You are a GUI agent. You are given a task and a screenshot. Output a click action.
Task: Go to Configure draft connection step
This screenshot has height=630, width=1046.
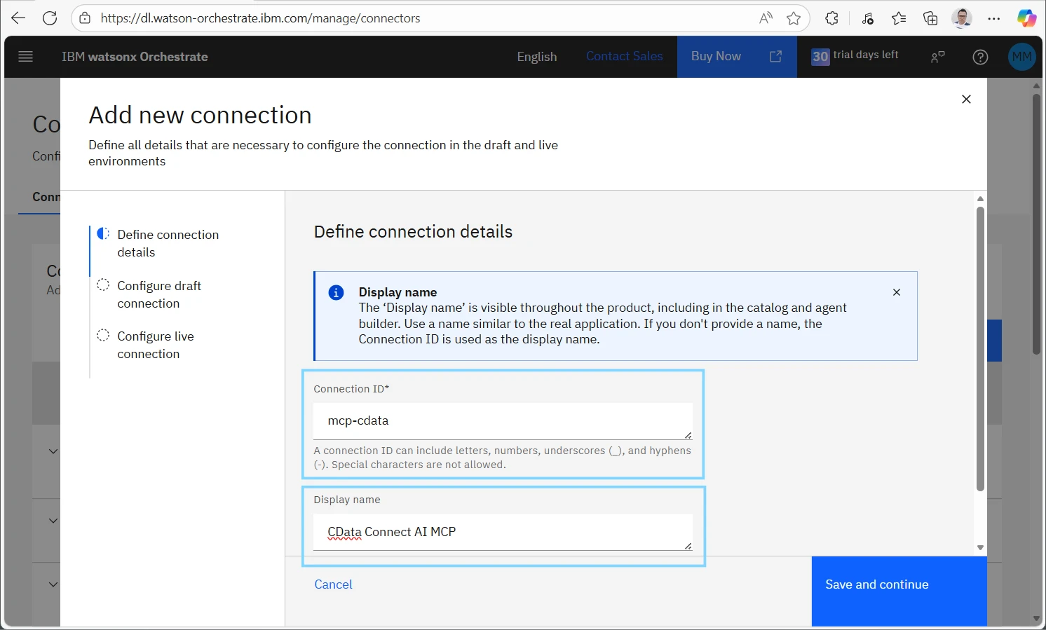click(159, 294)
